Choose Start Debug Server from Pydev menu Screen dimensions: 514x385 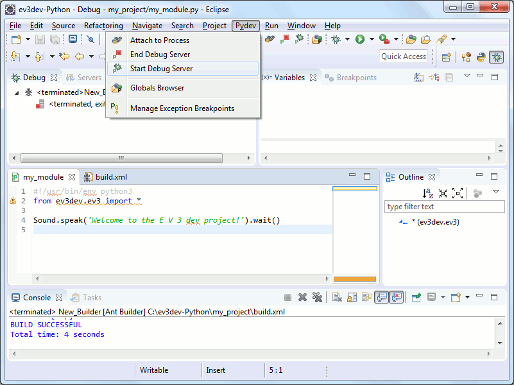tap(183, 69)
